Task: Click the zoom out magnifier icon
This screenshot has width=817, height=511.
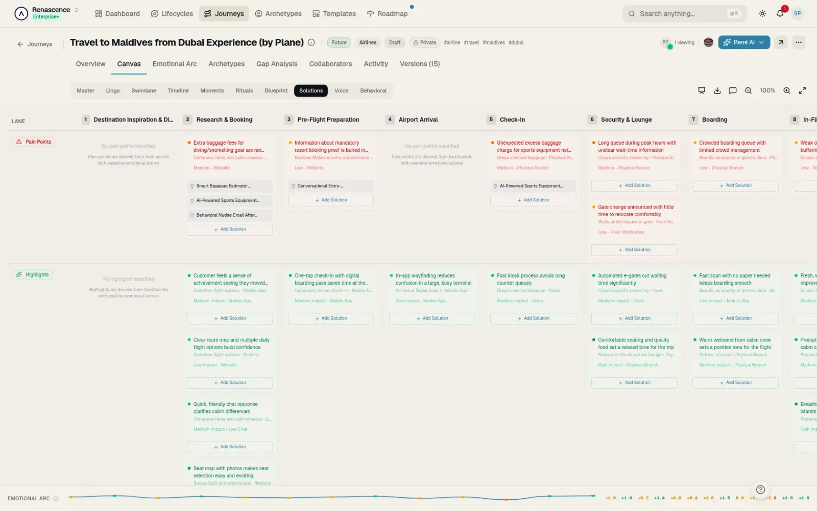Action: click(749, 90)
